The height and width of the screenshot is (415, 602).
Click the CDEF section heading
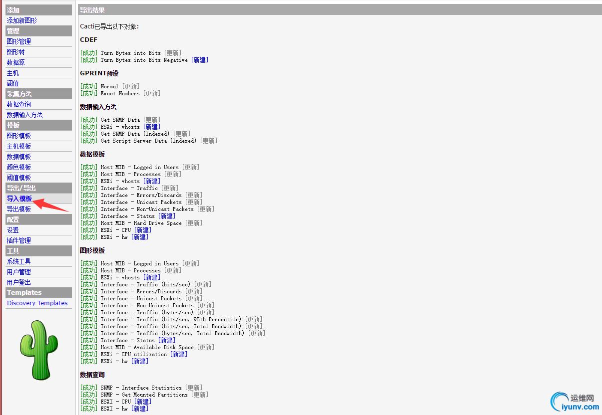pyautogui.click(x=88, y=40)
